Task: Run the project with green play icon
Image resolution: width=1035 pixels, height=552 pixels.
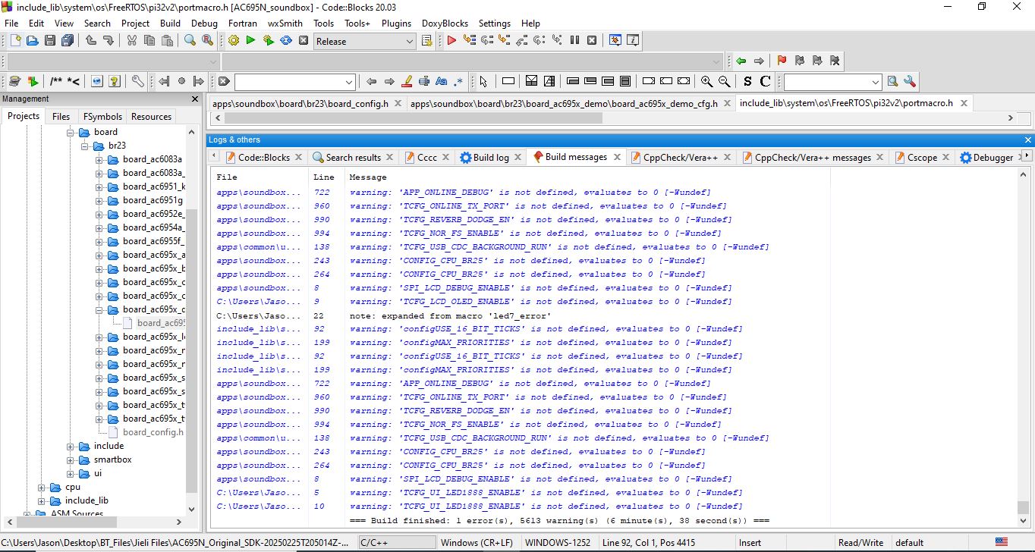Action: (x=250, y=41)
